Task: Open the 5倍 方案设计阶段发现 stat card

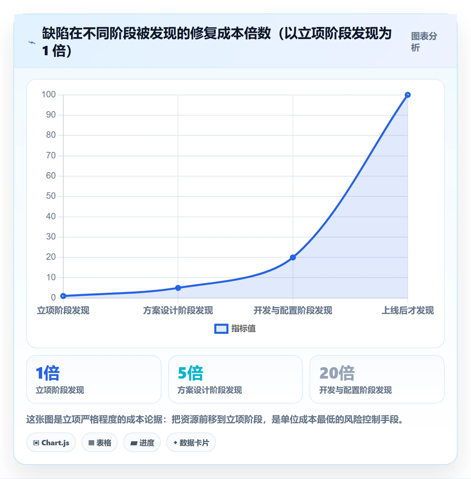Action: point(235,379)
